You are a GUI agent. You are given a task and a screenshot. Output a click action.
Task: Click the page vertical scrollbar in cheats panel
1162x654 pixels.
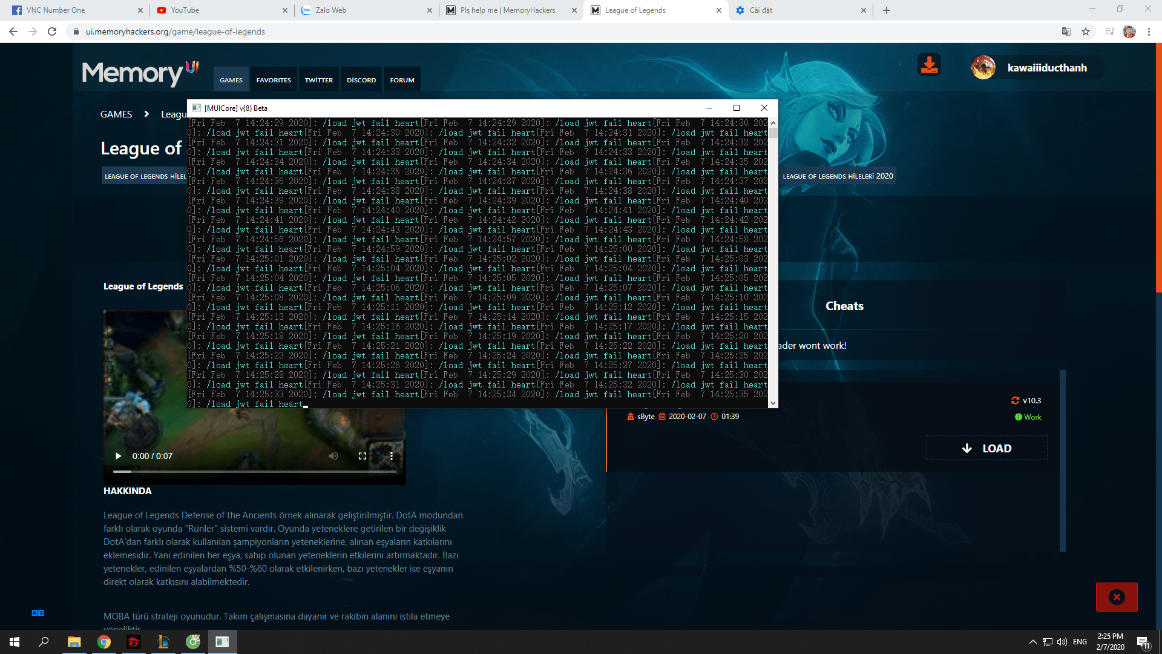pyautogui.click(x=1062, y=460)
